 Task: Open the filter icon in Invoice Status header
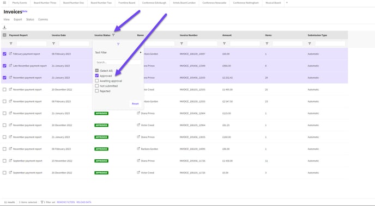pyautogui.click(x=113, y=35)
